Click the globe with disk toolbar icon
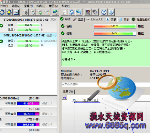This screenshot has width=150, height=133. 56,12
